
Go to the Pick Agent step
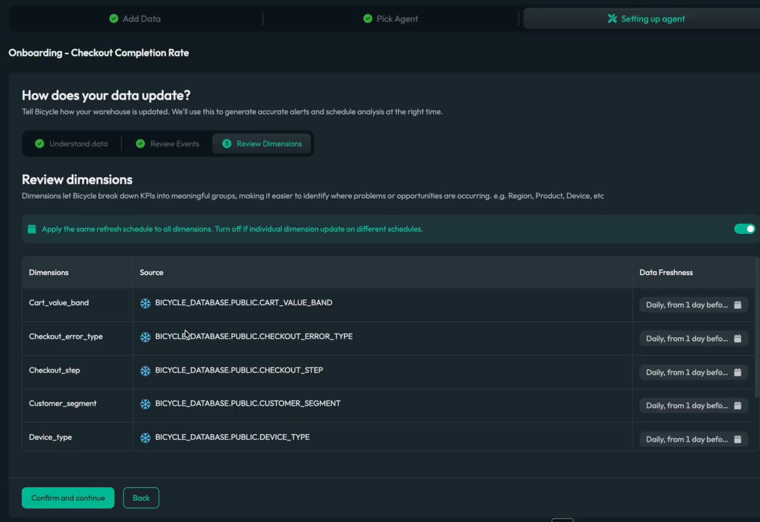[391, 19]
